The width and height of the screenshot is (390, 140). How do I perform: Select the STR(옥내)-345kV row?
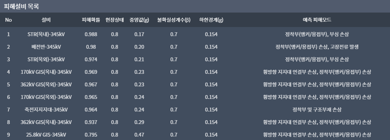(195, 34)
